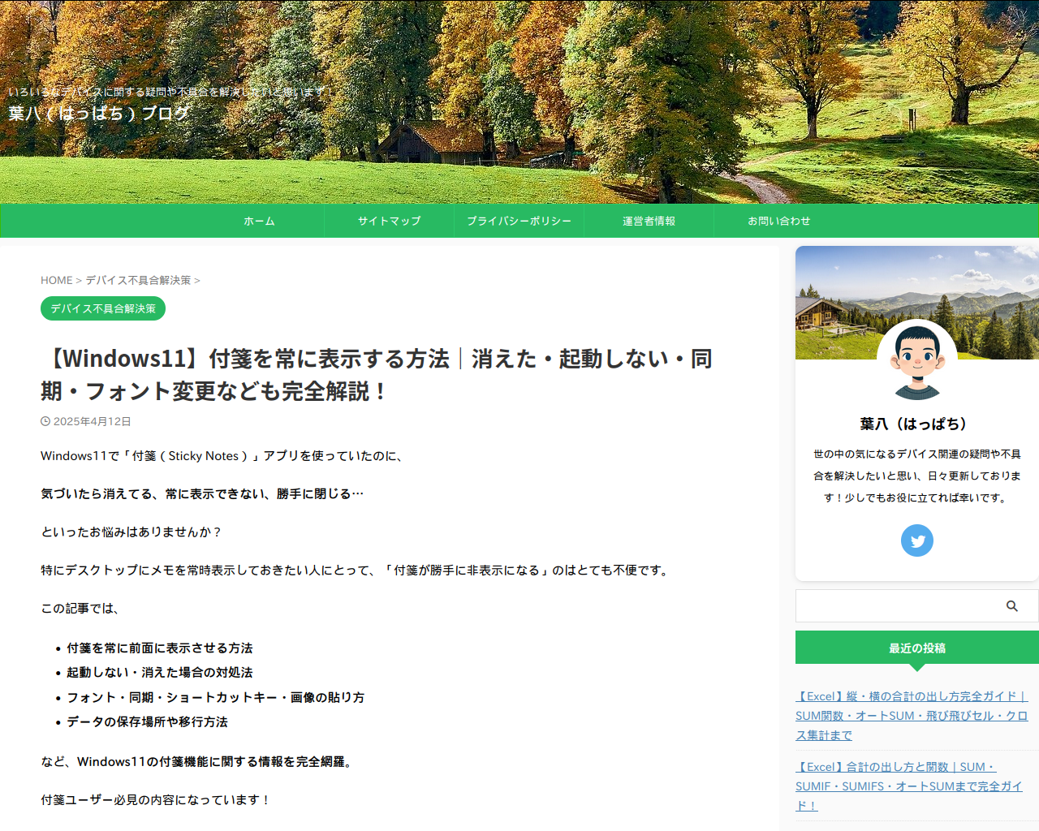Open the サイトマップ menu item
Image resolution: width=1039 pixels, height=831 pixels.
click(390, 221)
